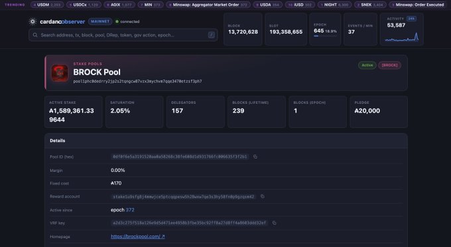Click the Active Stake value card
Image resolution: width=451 pixels, height=247 pixels.
click(74, 112)
